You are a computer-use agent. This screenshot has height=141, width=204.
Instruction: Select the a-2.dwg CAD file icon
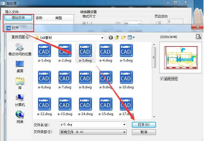[65, 51]
